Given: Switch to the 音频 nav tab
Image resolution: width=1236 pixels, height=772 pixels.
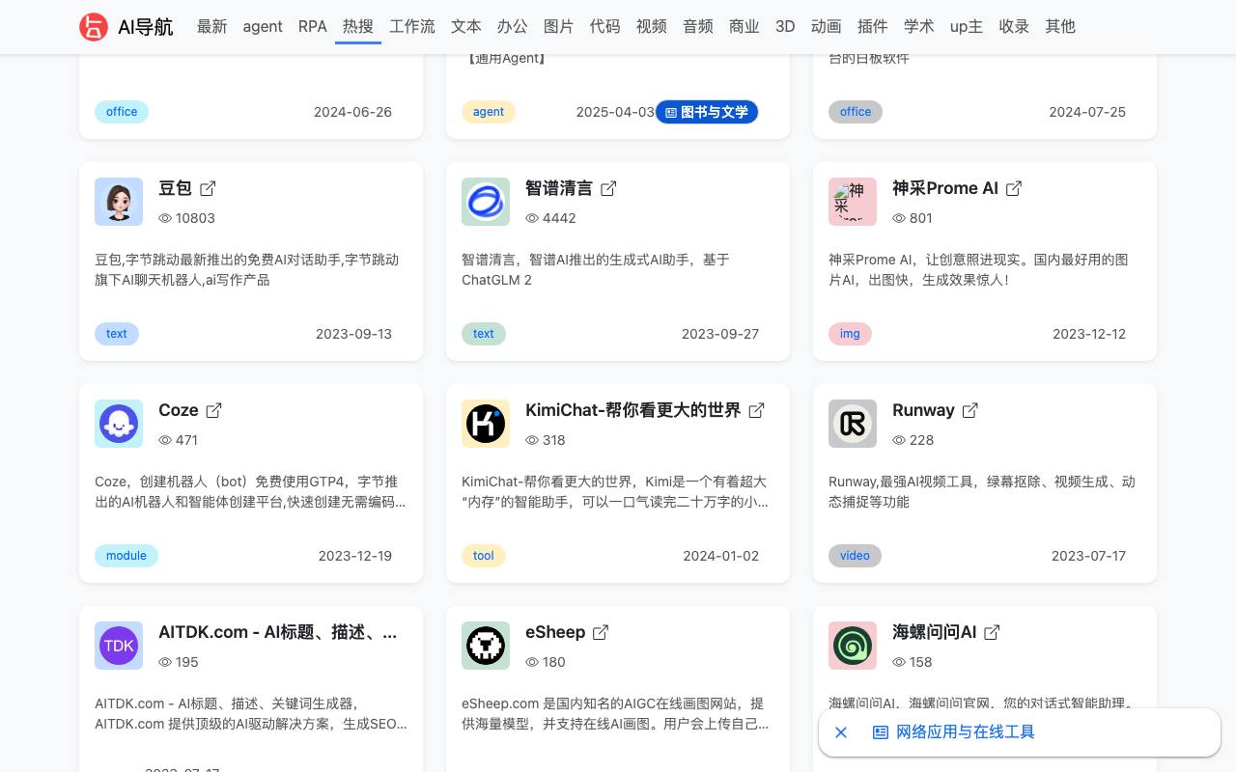Looking at the screenshot, I should point(698,27).
